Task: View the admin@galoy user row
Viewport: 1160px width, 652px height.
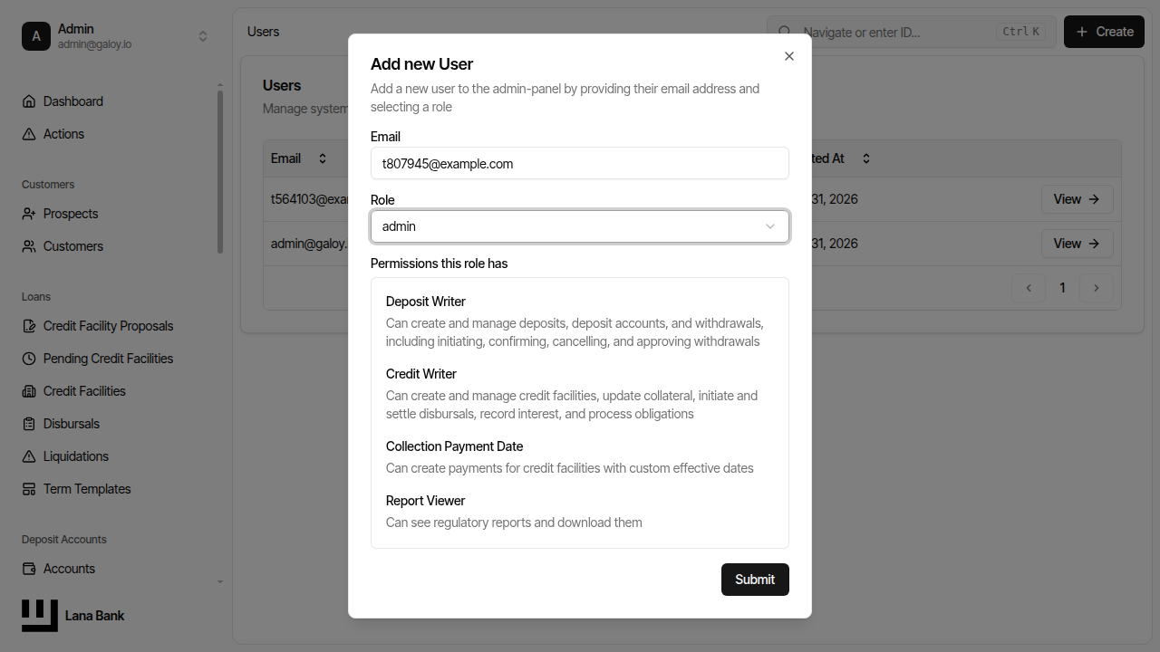Action: (1077, 244)
